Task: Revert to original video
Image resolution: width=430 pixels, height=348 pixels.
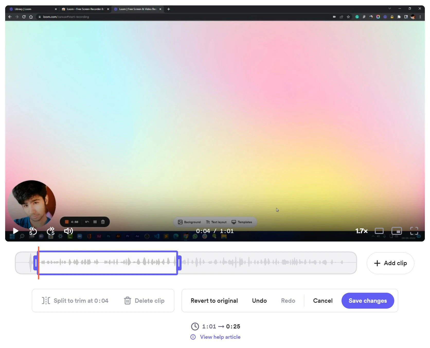Action: [x=214, y=301]
